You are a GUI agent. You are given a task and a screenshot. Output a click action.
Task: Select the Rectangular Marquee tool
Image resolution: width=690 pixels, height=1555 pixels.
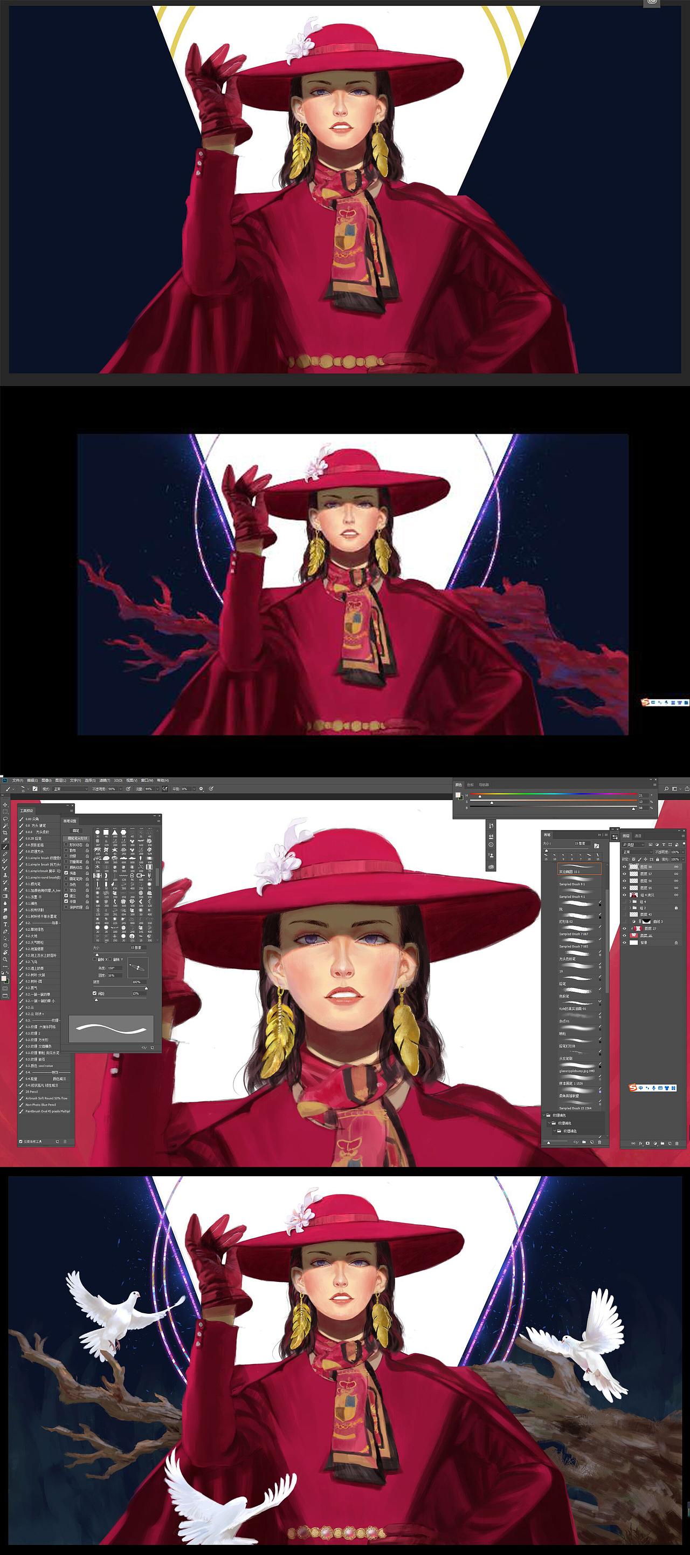tap(5, 812)
